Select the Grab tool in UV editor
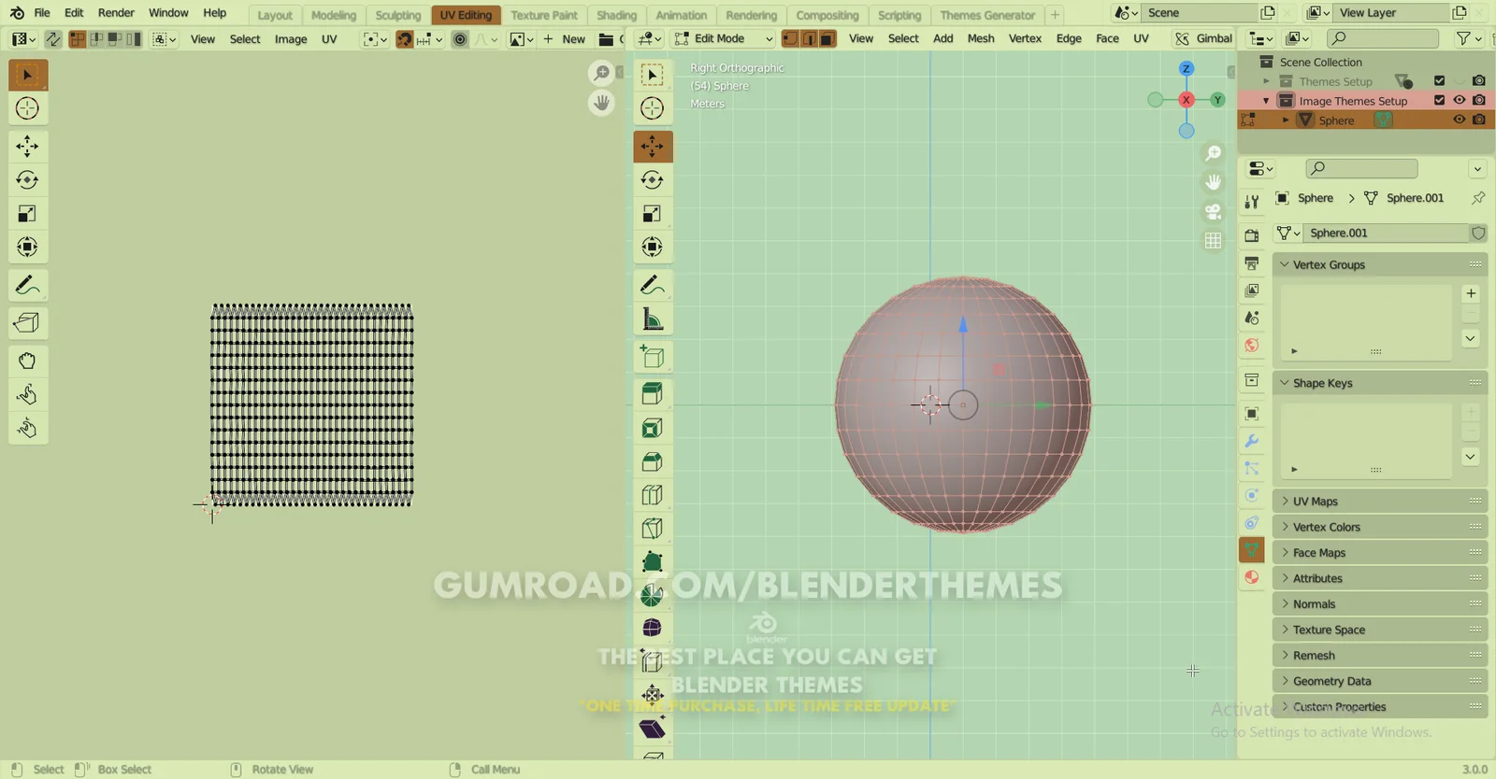The height and width of the screenshot is (779, 1496). tap(27, 361)
